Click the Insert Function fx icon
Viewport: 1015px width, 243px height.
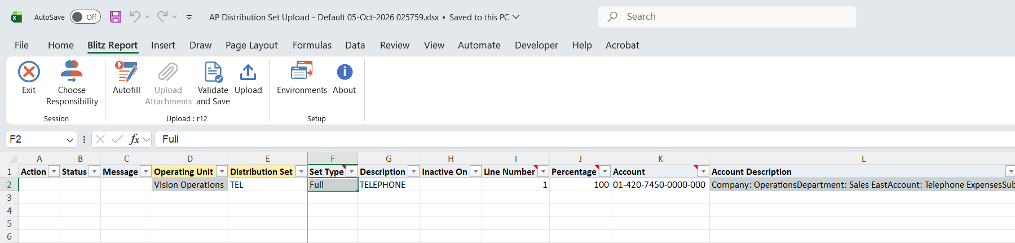[x=134, y=139]
